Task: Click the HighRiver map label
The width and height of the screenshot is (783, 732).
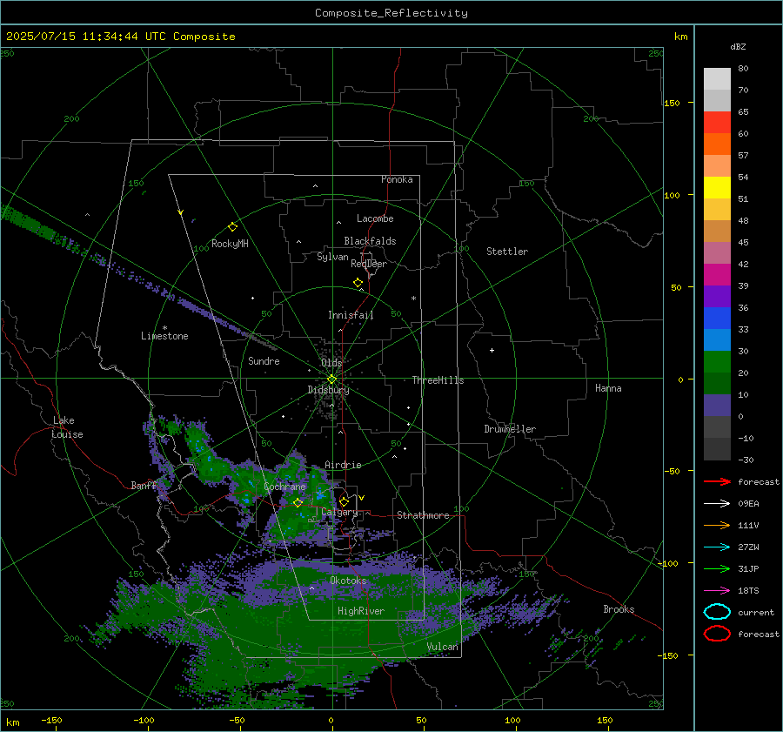Action: coord(361,611)
